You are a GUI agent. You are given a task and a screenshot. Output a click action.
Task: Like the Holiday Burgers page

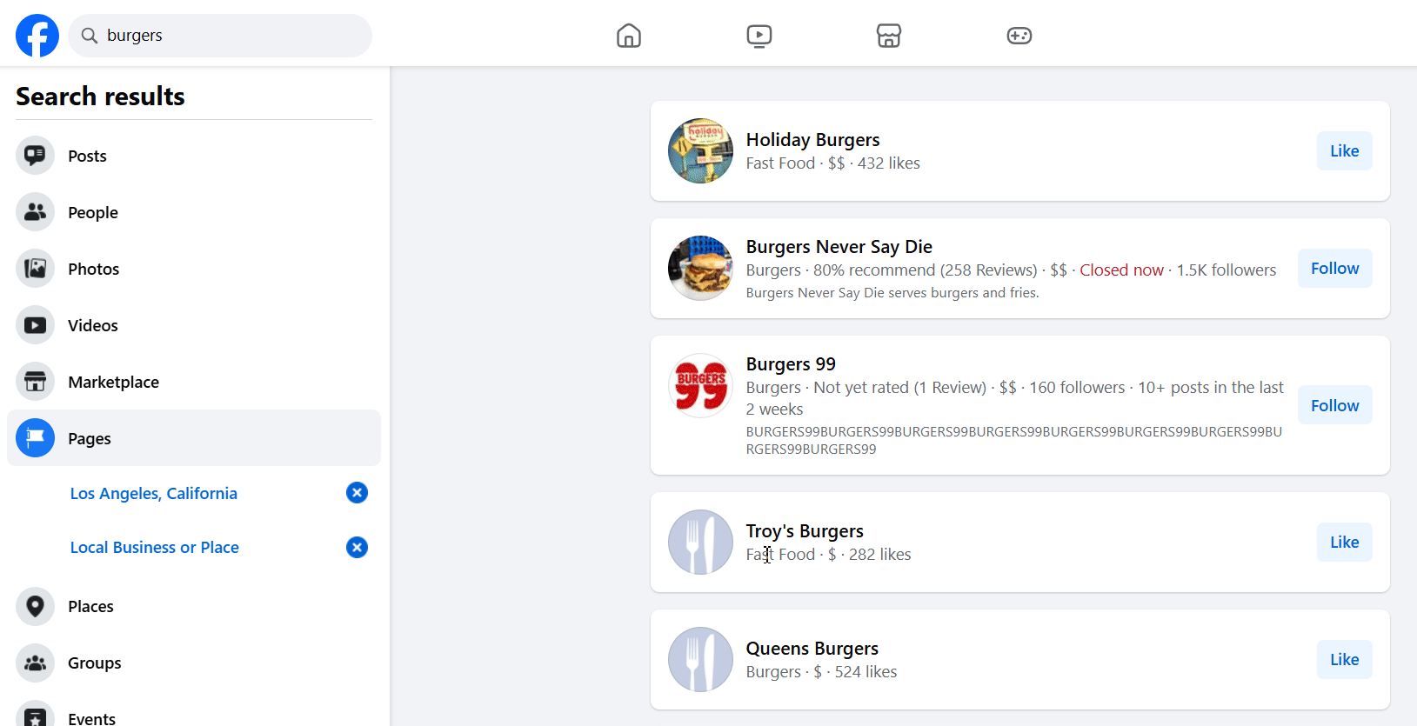pos(1344,150)
